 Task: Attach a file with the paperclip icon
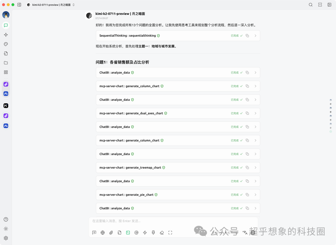coord(111,233)
